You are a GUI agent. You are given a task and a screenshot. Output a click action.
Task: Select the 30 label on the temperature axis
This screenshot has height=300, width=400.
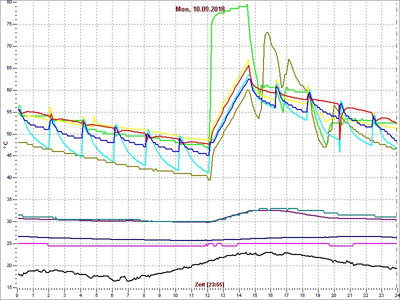click(x=8, y=221)
